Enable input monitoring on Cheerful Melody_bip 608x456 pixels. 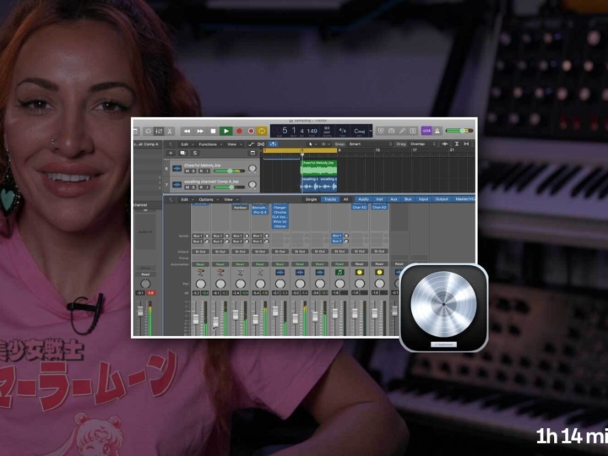click(x=208, y=171)
